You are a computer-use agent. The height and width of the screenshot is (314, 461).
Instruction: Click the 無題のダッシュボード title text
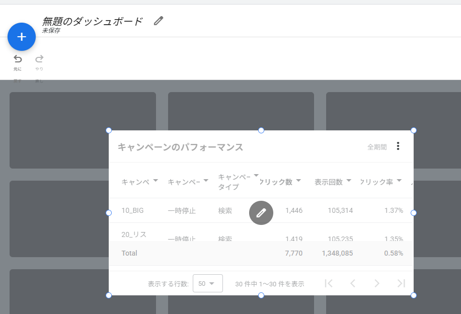point(93,21)
